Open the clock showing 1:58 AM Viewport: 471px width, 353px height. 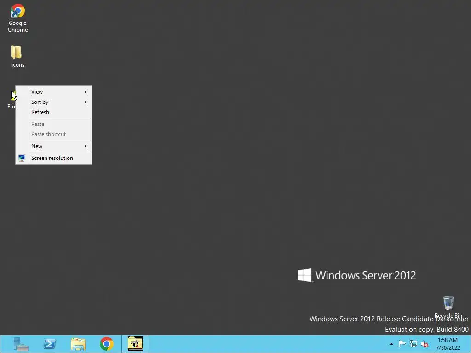(448, 344)
